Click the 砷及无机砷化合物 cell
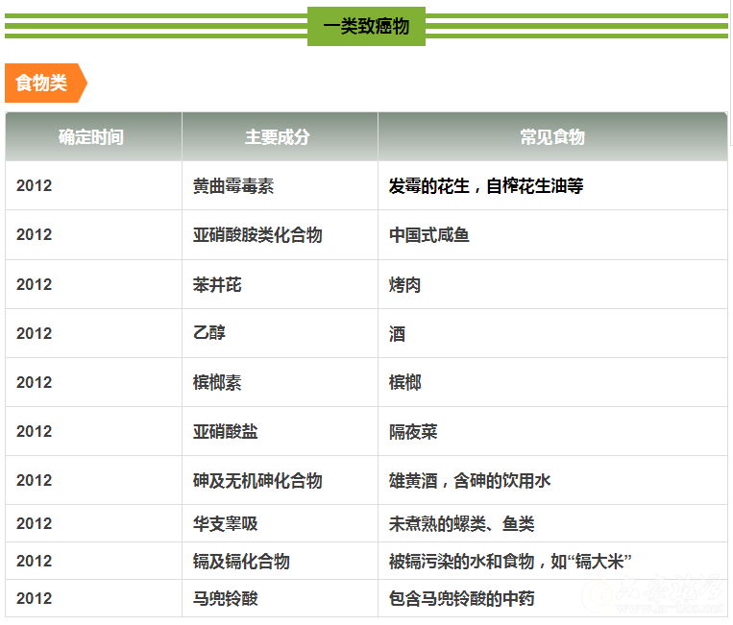This screenshot has height=625, width=733. click(x=257, y=481)
